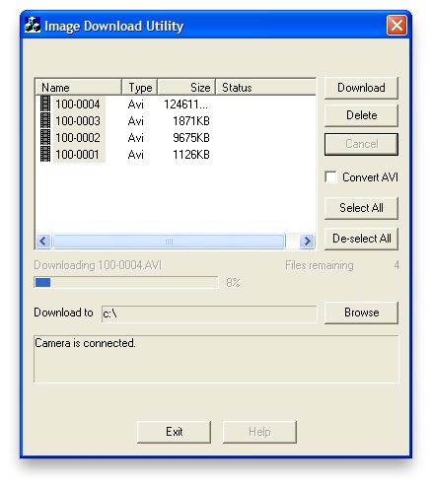Viewport: 432px width, 488px height.
Task: Click the Exit button
Action: click(x=174, y=432)
